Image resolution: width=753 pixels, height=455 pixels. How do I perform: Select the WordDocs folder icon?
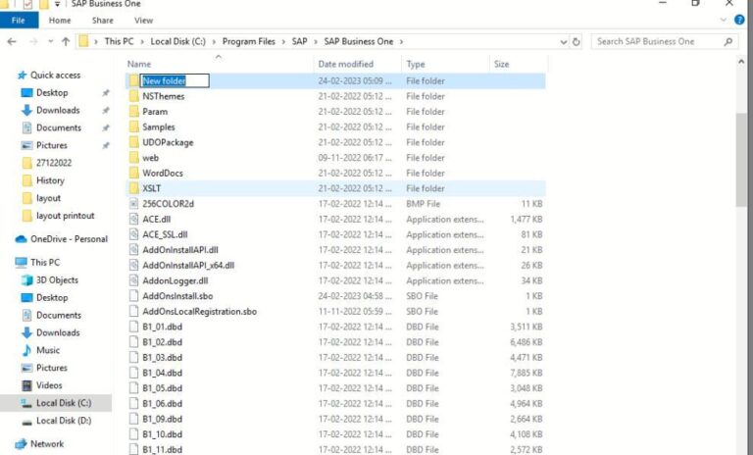134,173
